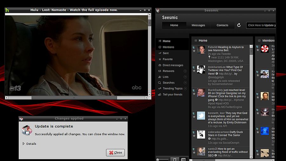
Task: Click the Twitter icon on coloradocartoon's tweet
Action: [x=194, y=132]
